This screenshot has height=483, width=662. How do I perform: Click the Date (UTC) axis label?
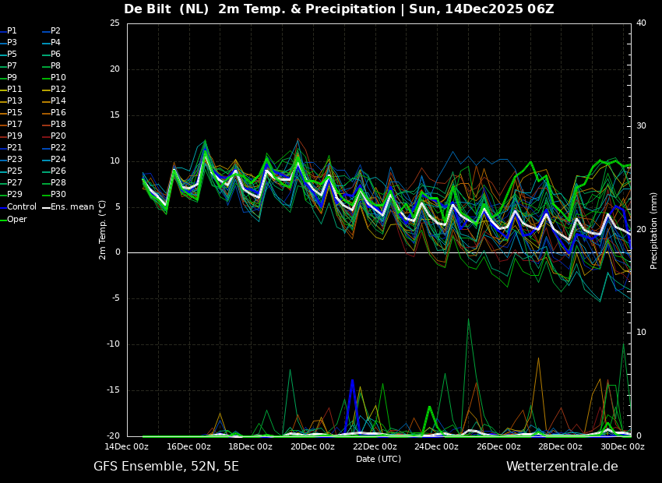[379, 459]
